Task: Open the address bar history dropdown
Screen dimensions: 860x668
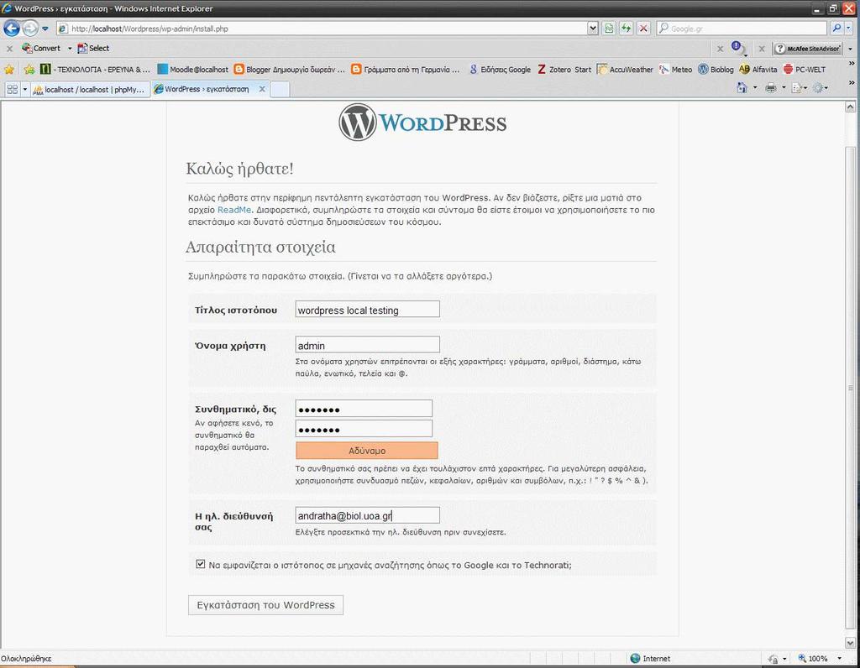Action: point(592,29)
